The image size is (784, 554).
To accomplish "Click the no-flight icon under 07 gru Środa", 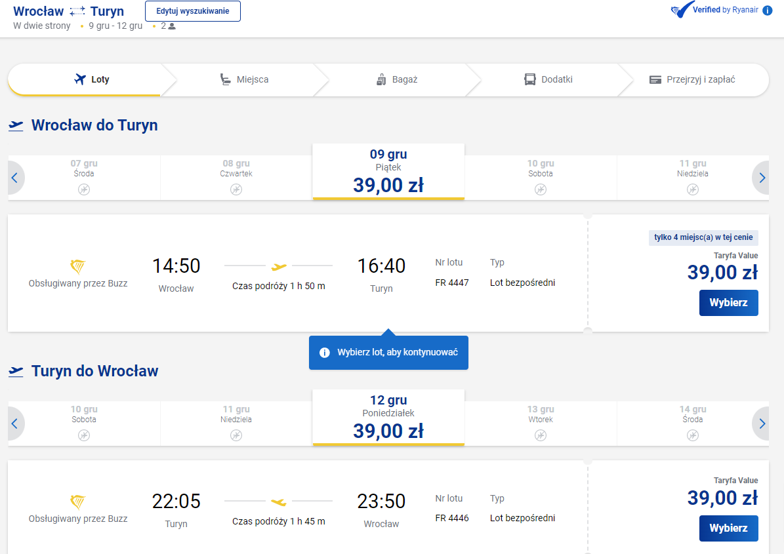I will coord(84,189).
